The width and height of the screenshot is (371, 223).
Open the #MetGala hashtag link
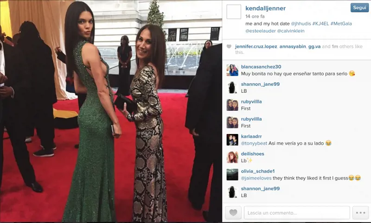(341, 24)
